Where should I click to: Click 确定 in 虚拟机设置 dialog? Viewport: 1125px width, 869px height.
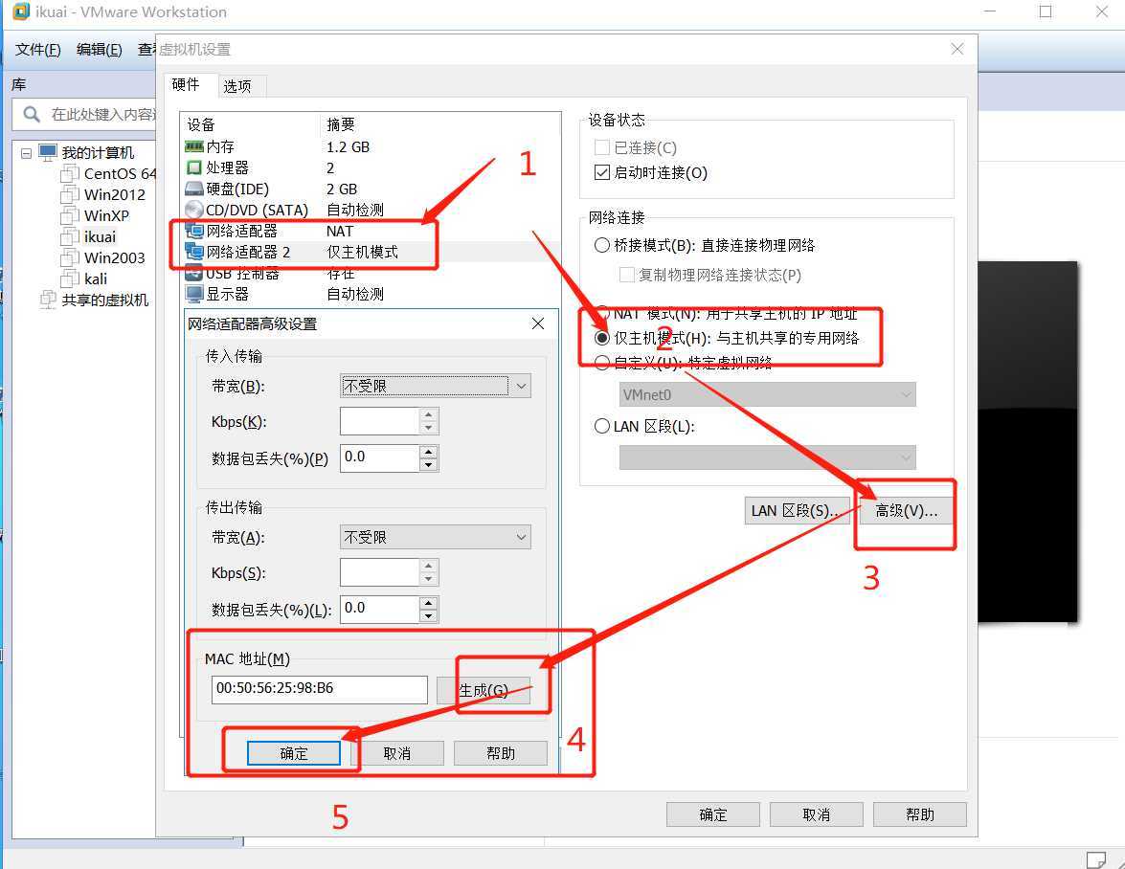click(x=712, y=814)
